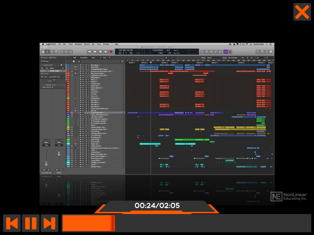Pause the tutorial video playback
Screen dimensions: 314x235
[31, 223]
